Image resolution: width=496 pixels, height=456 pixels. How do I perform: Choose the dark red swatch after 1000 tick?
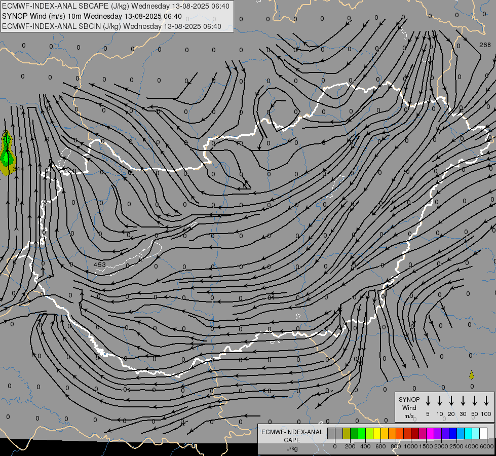point(415,434)
